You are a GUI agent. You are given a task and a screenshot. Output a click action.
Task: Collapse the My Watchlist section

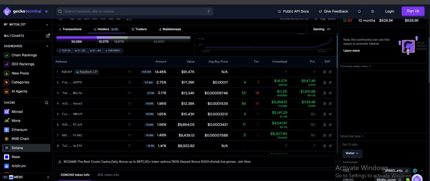coord(47,24)
